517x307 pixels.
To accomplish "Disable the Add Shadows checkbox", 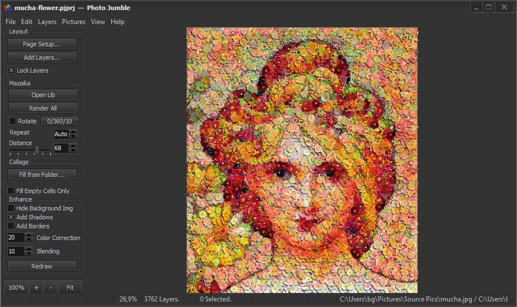I will (11, 217).
